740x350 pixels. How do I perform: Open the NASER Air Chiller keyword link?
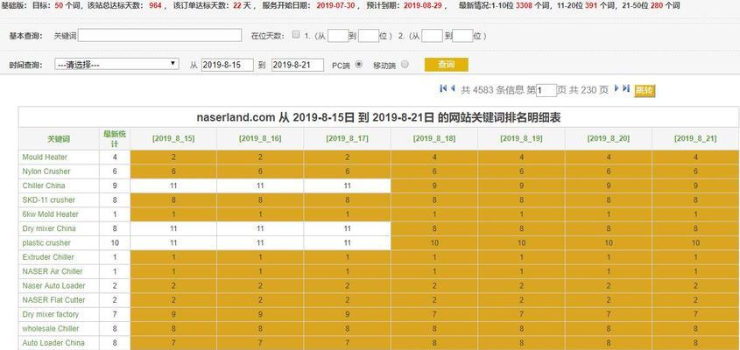(x=53, y=271)
